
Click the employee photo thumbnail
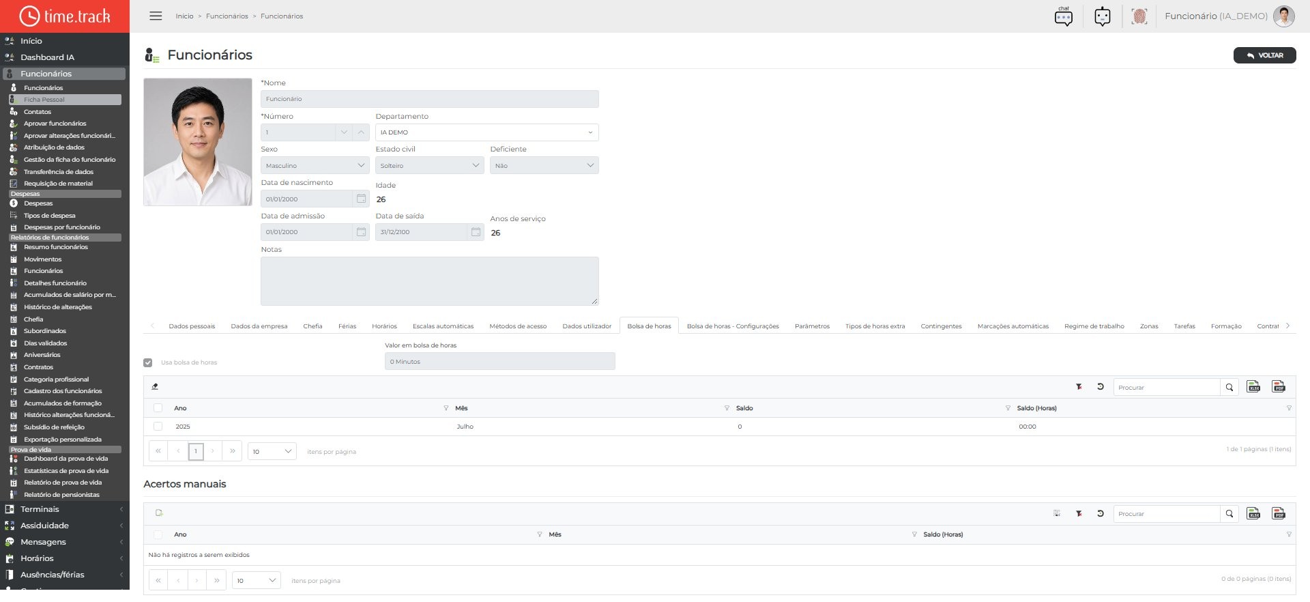pos(198,142)
